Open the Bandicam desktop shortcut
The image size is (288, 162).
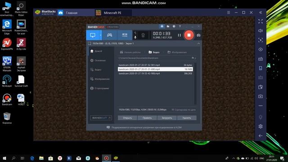click(7, 99)
